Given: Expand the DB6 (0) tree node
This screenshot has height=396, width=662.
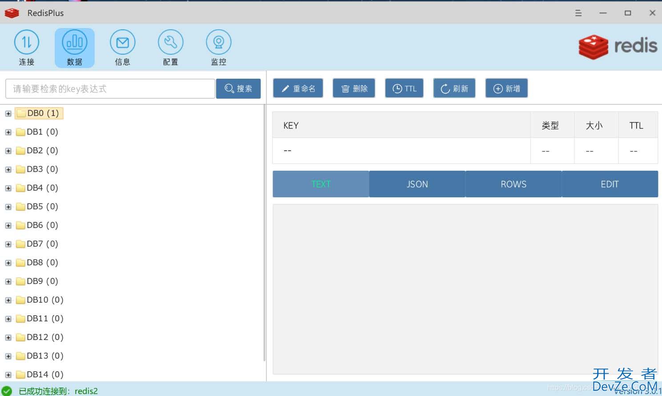Looking at the screenshot, I should (8, 226).
